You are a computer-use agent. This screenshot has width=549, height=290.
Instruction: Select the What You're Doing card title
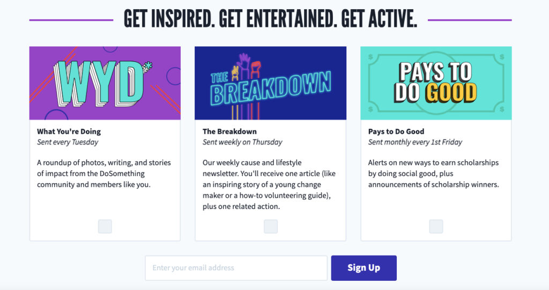pos(69,132)
